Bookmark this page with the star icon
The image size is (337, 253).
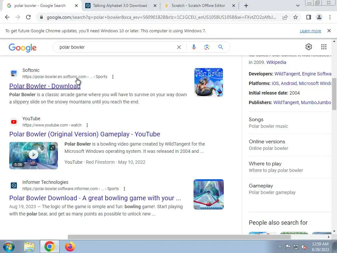point(296,17)
